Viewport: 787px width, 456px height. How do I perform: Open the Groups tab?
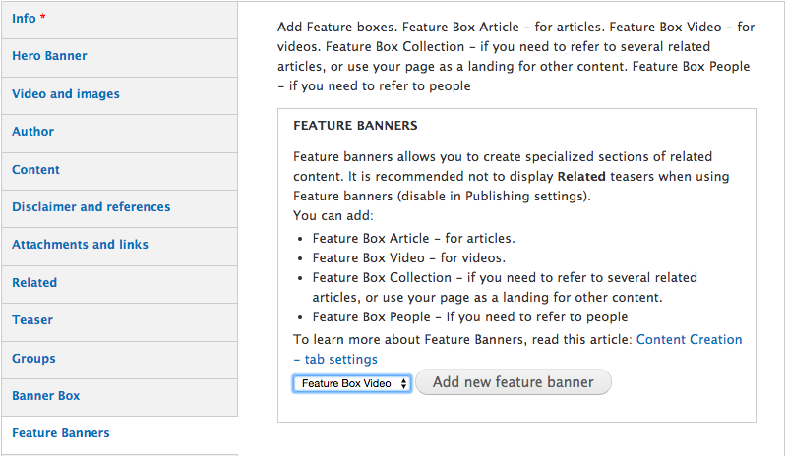[33, 359]
